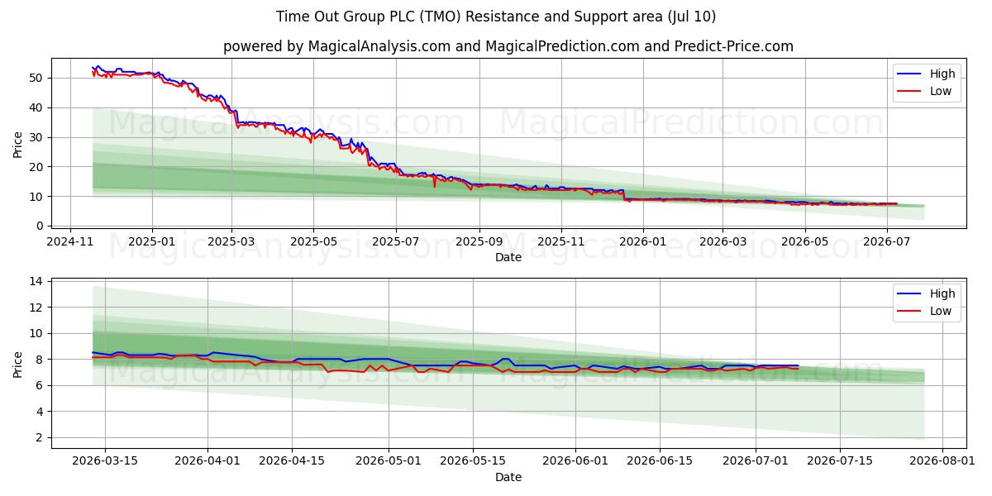The height and width of the screenshot is (496, 992).
Task: Click the '2024-11' x-axis label of upper chart
Action: pos(69,241)
